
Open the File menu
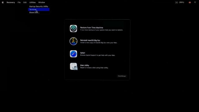[19, 2]
